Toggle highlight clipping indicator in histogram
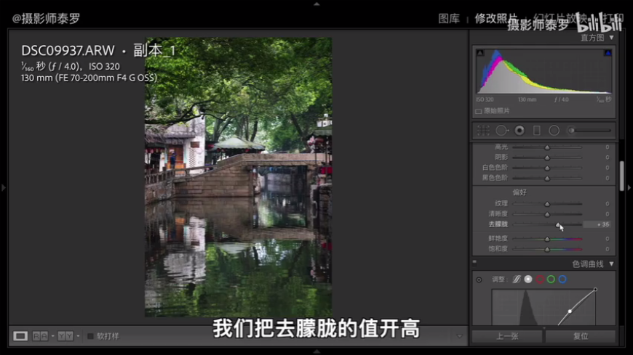Viewport: 633px width, 355px height. (x=608, y=53)
